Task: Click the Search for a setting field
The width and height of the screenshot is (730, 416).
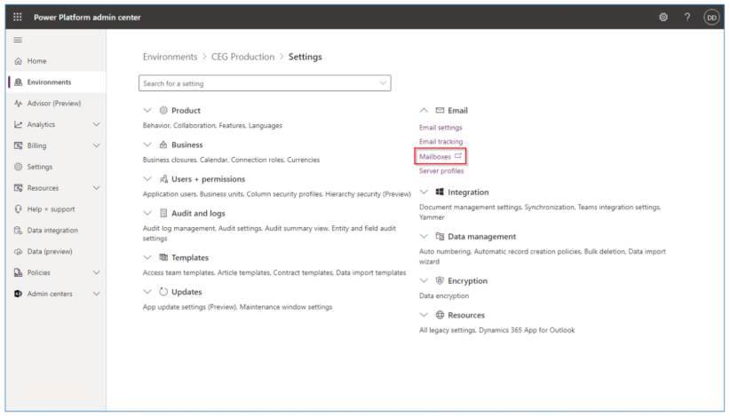Action: [258, 83]
